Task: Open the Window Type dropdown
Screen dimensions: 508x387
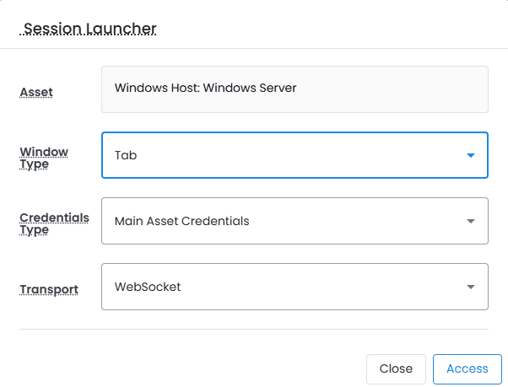Action: [x=294, y=156]
